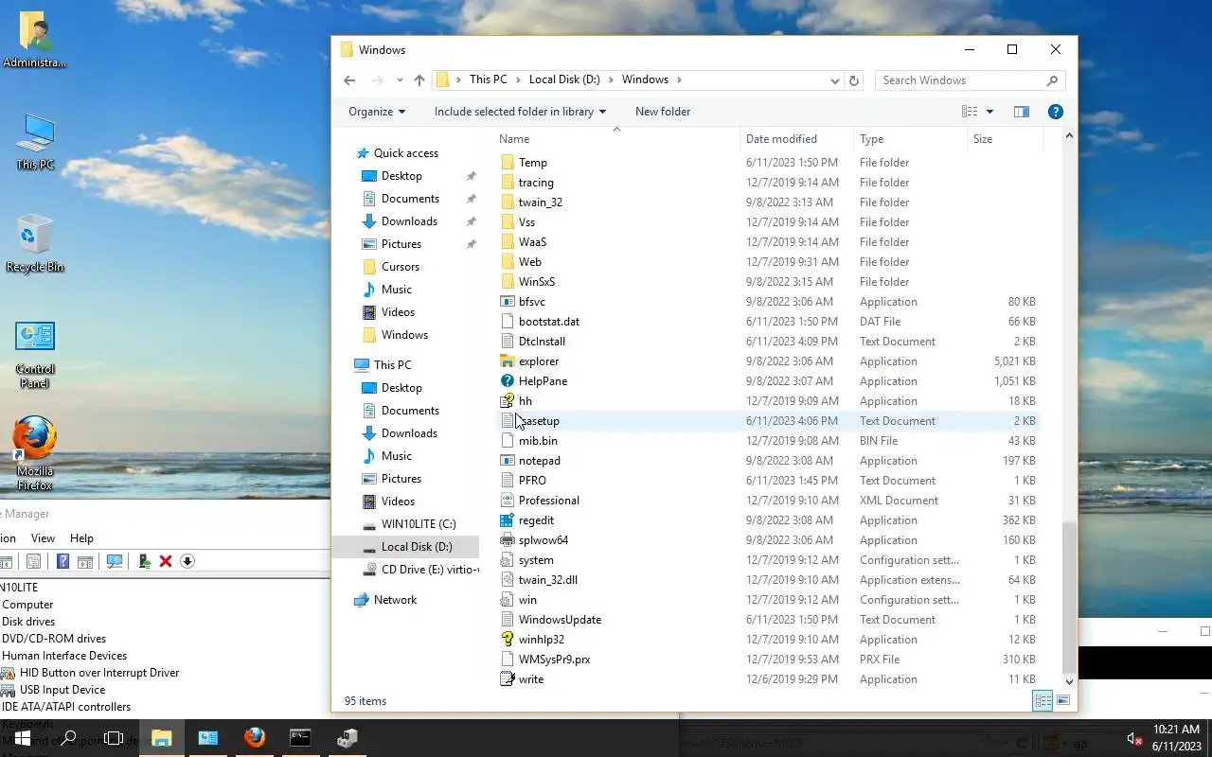Select USB Input Device in Device Manager
Screen dimensions: 1212x757
tap(62, 690)
